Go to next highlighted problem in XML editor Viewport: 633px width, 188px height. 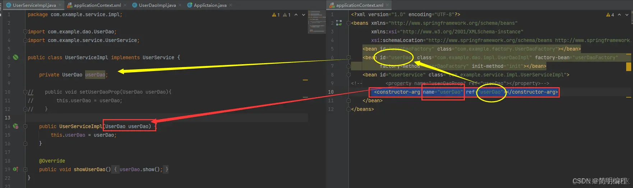[x=627, y=15]
